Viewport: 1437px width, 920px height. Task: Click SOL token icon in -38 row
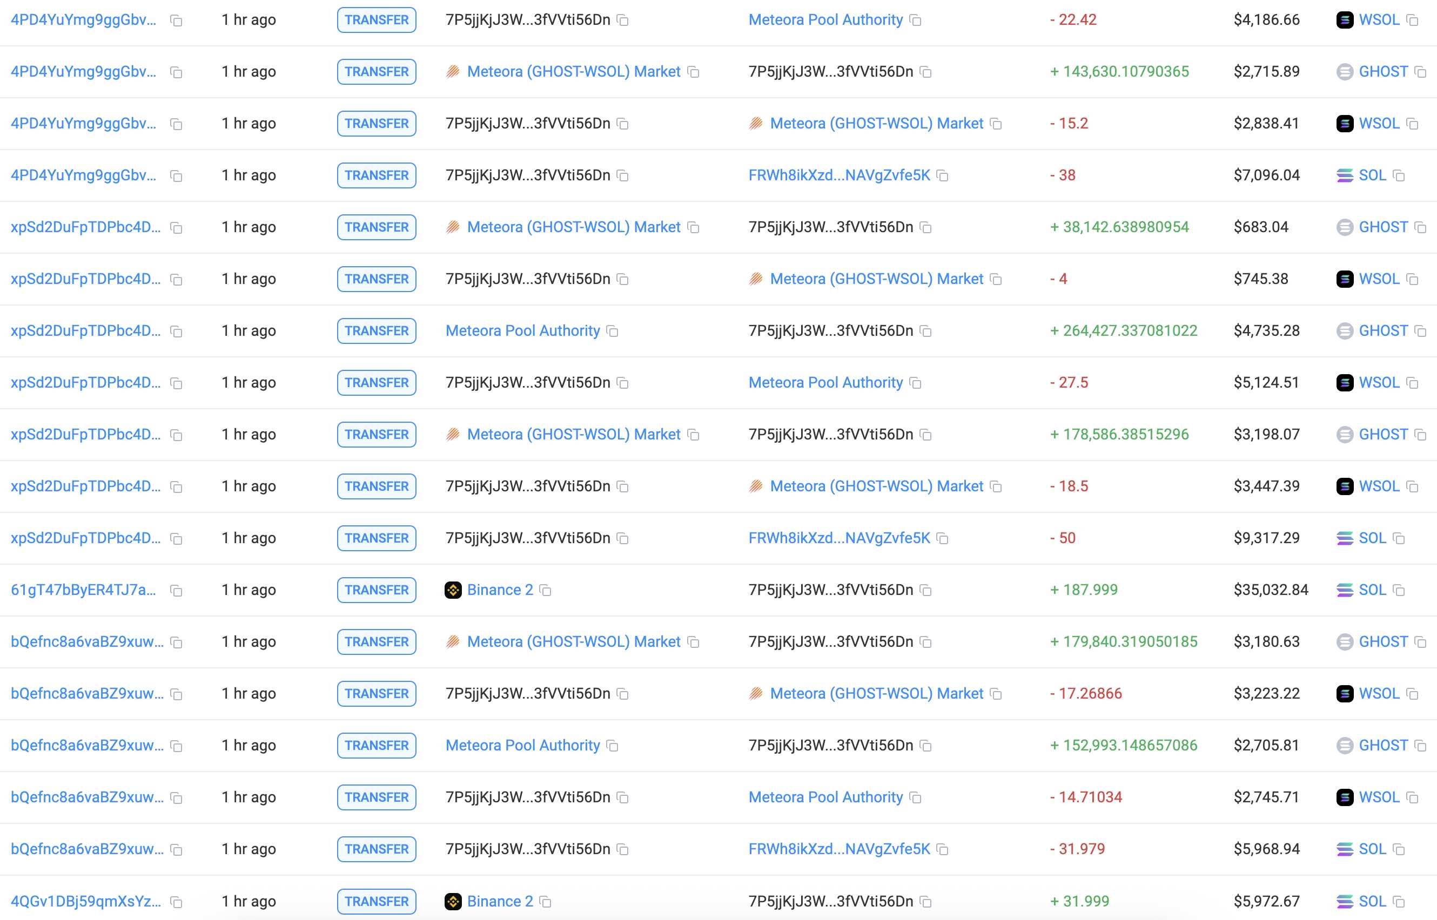(x=1344, y=175)
